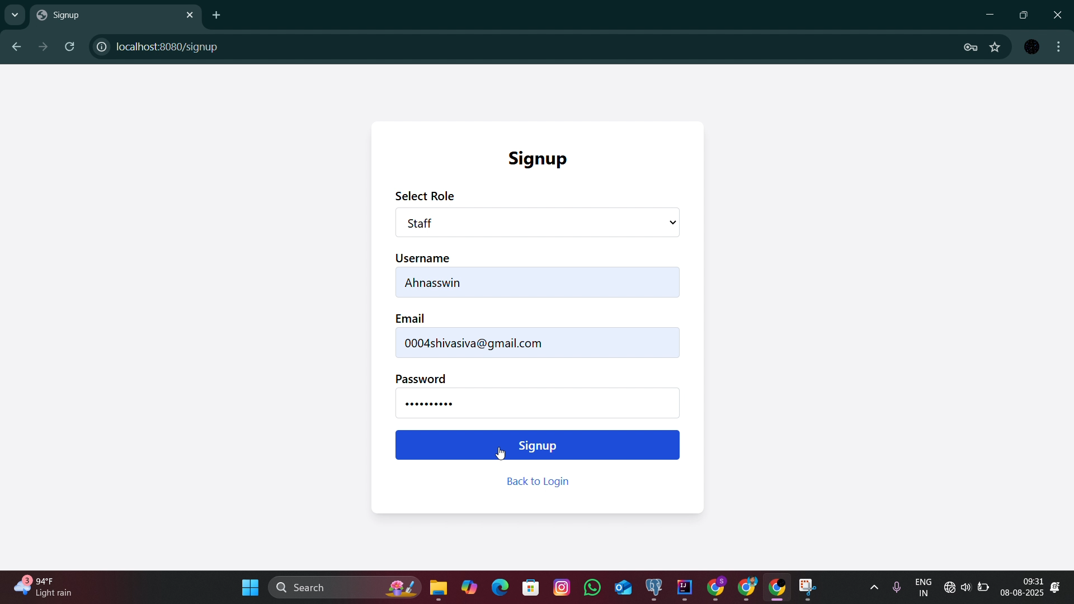The width and height of the screenshot is (1074, 604).
Task: Submit the form with Signup button
Action: click(537, 445)
